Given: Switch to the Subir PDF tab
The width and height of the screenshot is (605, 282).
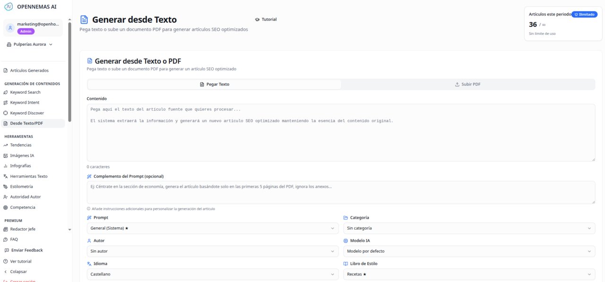Looking at the screenshot, I should [x=468, y=84].
